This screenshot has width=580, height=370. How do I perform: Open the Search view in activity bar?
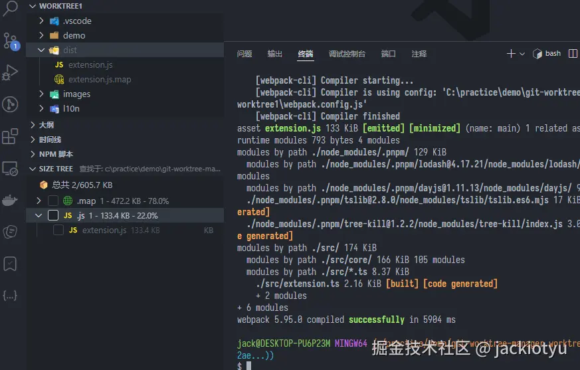(x=11, y=8)
